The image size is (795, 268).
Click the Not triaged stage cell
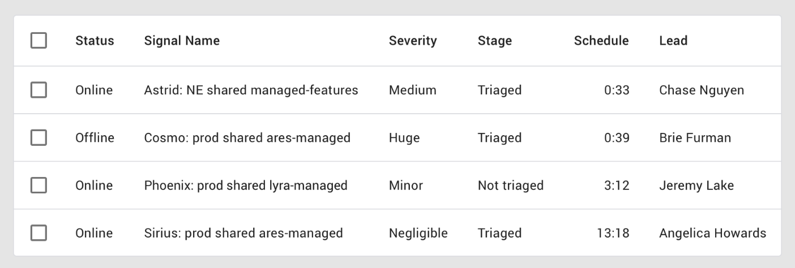510,185
